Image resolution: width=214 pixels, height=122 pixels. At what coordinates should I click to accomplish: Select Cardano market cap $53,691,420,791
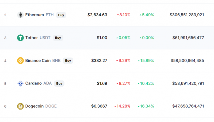[188, 83]
